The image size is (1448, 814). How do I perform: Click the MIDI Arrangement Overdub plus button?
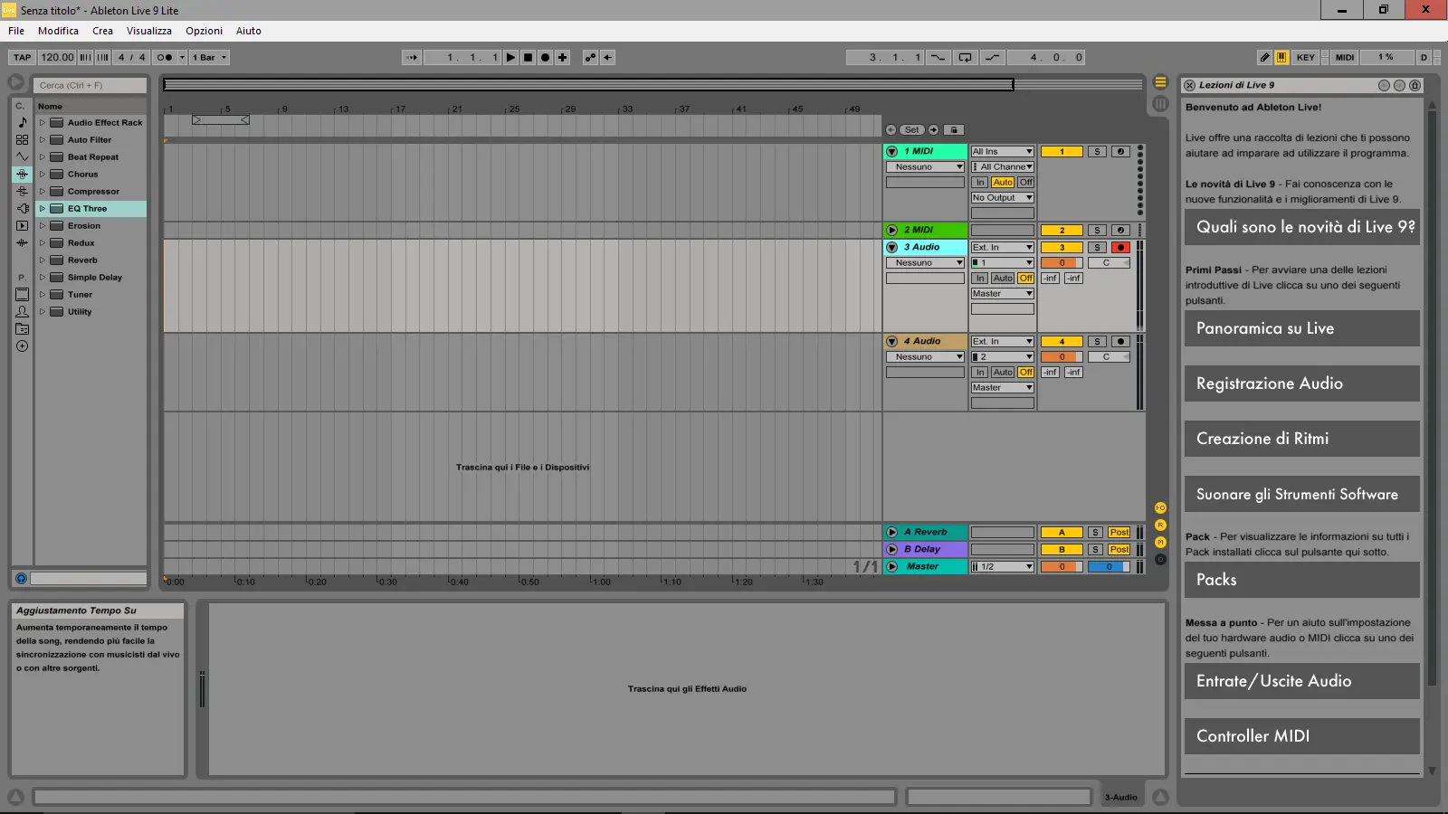point(562,57)
